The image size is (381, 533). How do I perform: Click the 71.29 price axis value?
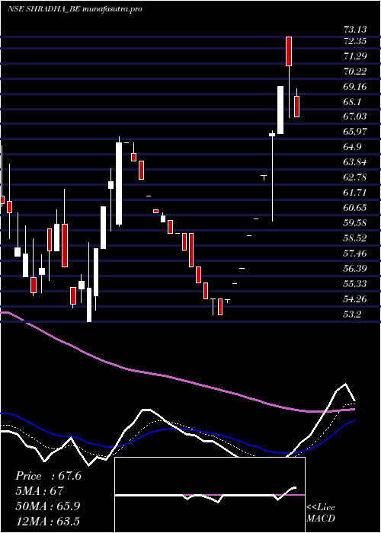click(x=355, y=56)
